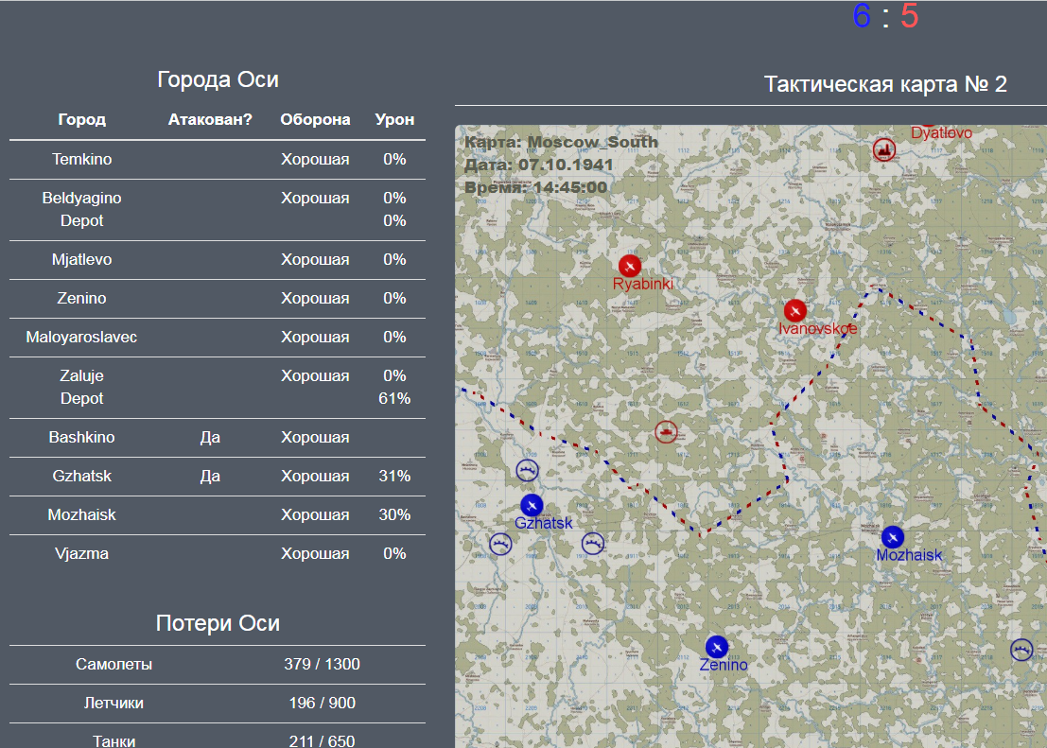Click the Урон column header
The image size is (1047, 748).
pyautogui.click(x=394, y=119)
